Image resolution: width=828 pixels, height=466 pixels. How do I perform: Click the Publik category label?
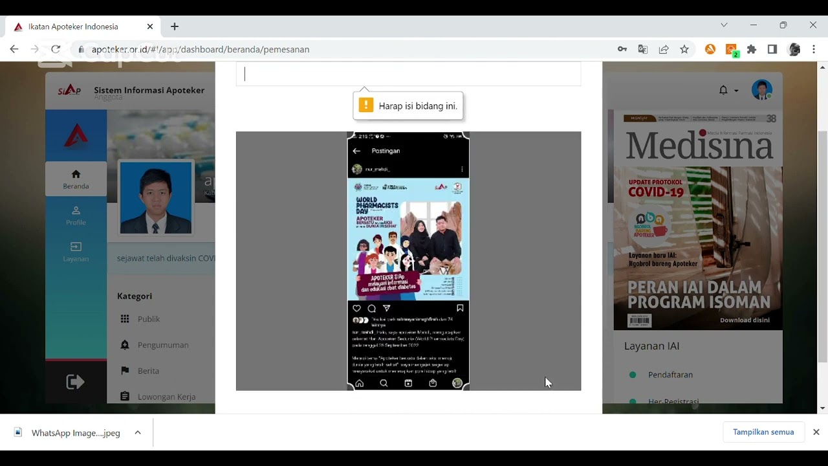[149, 319]
